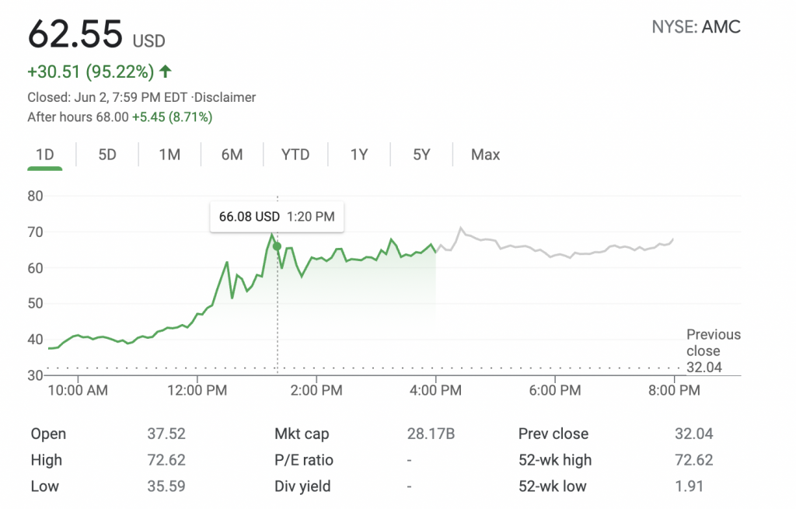This screenshot has width=796, height=509.
Task: Click the 6:00 PM time axis label
Action: point(555,390)
